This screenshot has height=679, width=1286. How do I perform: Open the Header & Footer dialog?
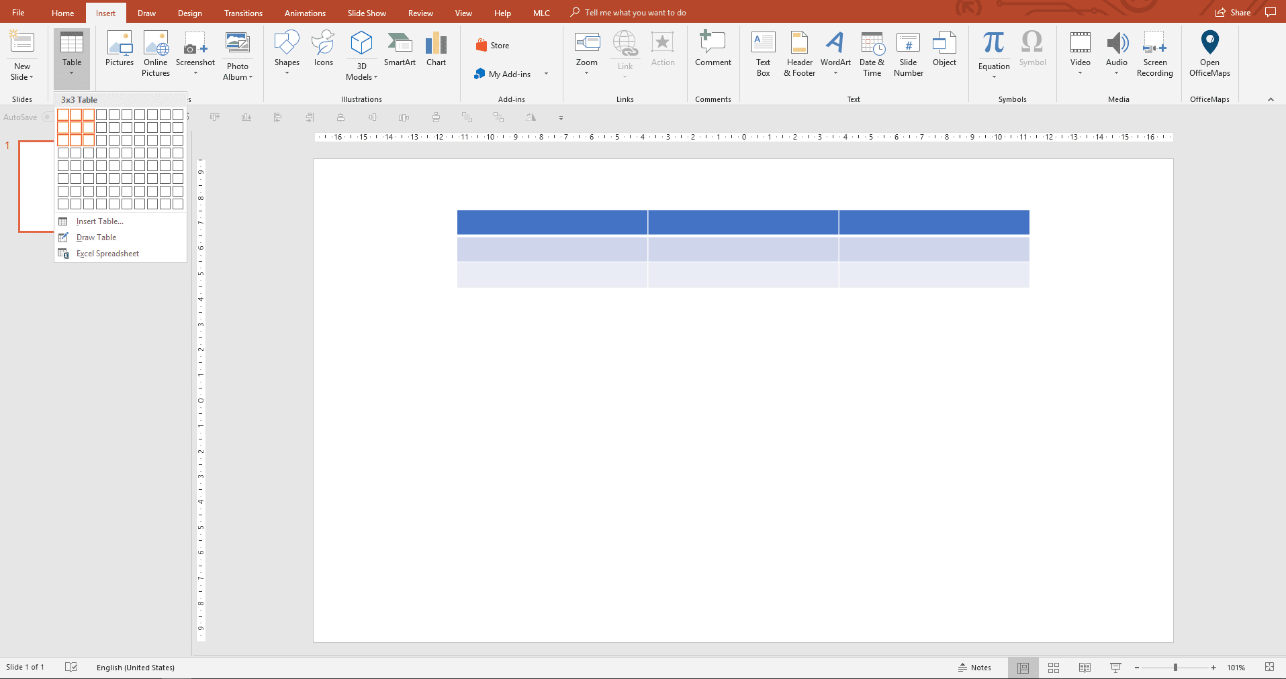(x=799, y=54)
